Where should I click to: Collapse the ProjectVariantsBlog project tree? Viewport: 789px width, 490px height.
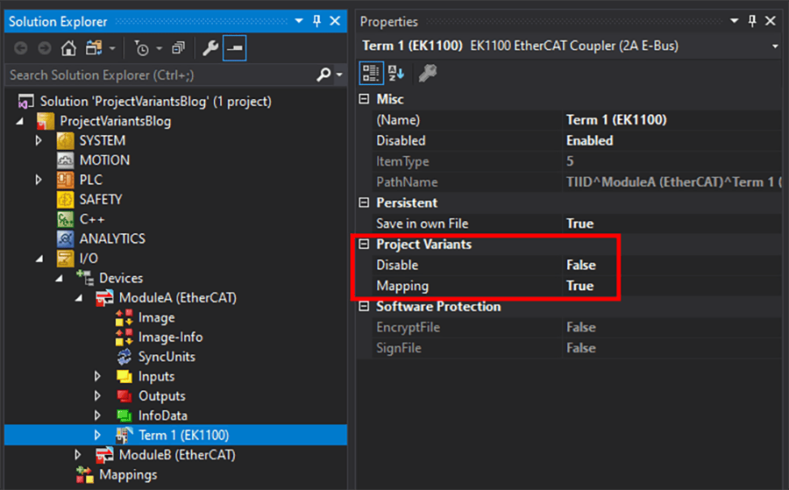pos(19,121)
